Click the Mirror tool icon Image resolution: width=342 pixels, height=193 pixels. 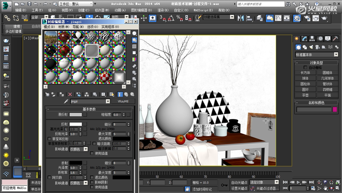click(x=241, y=18)
